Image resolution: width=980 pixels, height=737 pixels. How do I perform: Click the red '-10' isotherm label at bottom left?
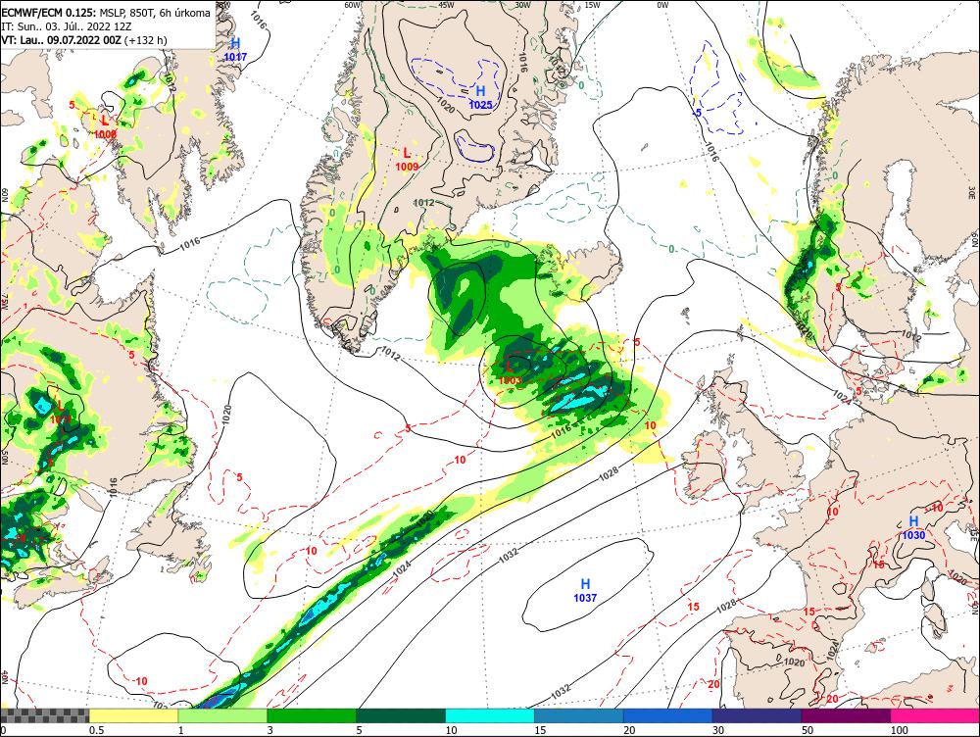(x=140, y=681)
